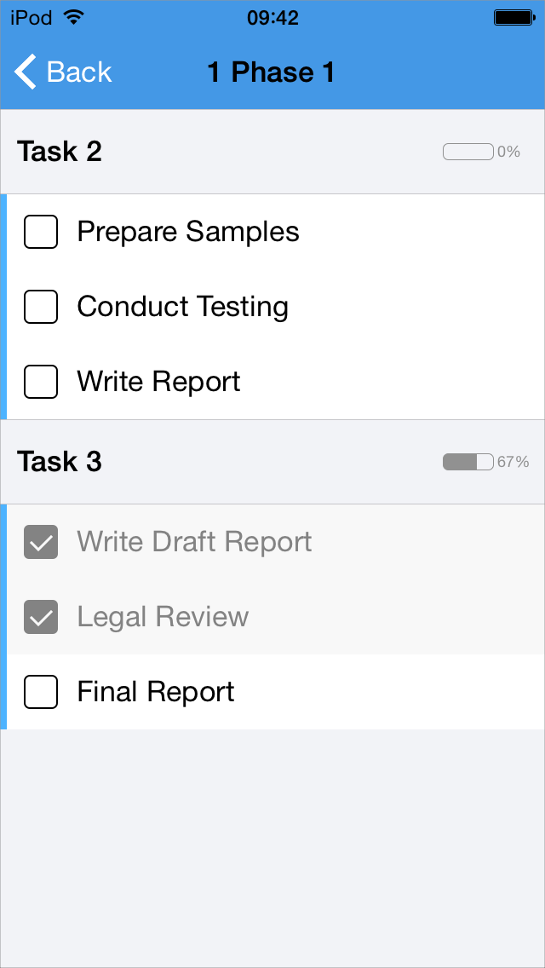
Task: Uncheck the Legal Review checkbox
Action: (x=41, y=617)
